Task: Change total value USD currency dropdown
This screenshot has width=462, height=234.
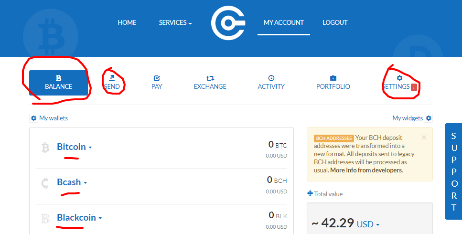Action: click(x=368, y=224)
